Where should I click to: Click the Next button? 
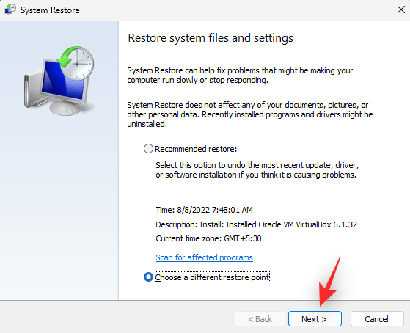(315, 319)
